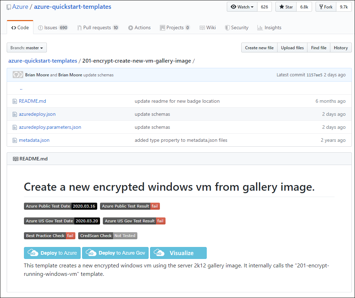Open azuredeploy.json file
The width and height of the screenshot is (355, 298).
(37, 114)
